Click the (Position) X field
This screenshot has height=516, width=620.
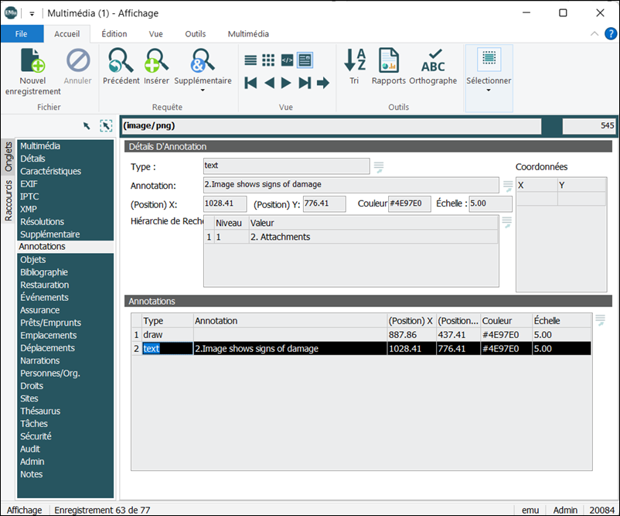click(x=225, y=204)
